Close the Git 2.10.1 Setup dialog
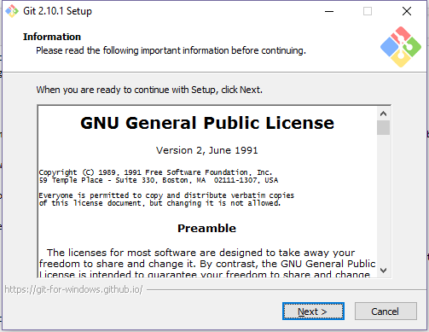Screen dimensions: 429x332 [407, 11]
